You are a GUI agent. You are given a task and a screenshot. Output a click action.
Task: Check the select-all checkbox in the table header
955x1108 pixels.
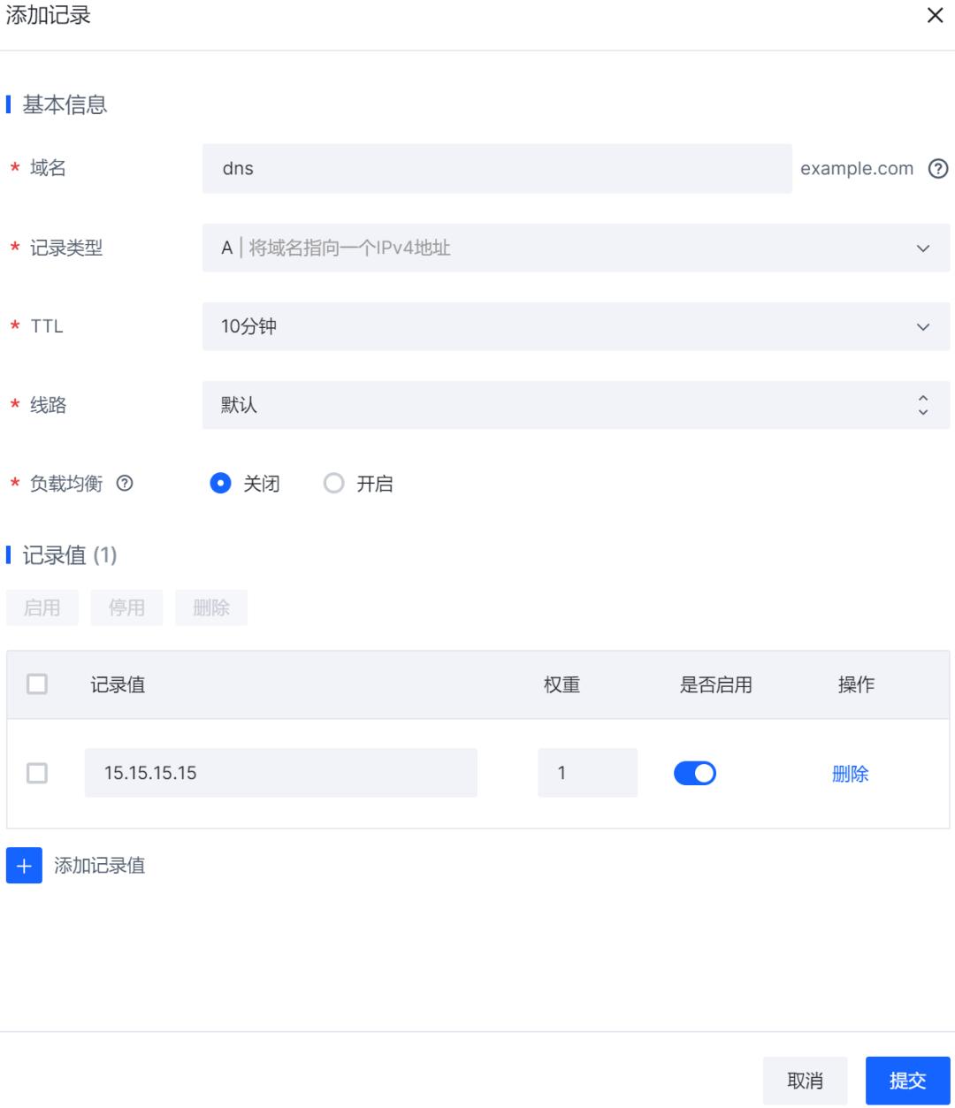[36, 684]
